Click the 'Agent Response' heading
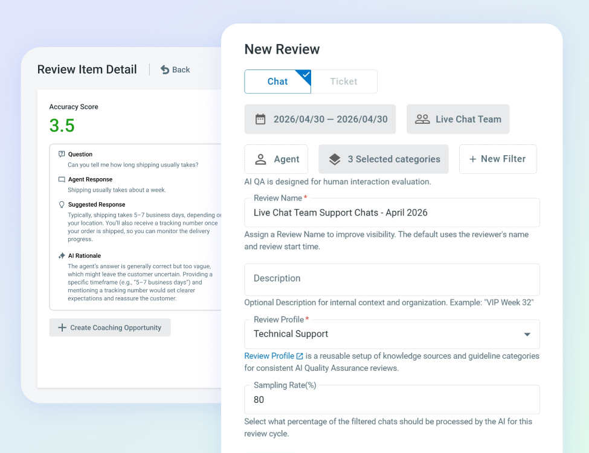The image size is (589, 453). pos(90,179)
